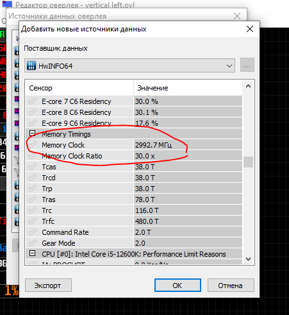The height and width of the screenshot is (315, 289).
Task: Check the Memory Clock Ratio sensor checkmark
Action: click(x=33, y=156)
